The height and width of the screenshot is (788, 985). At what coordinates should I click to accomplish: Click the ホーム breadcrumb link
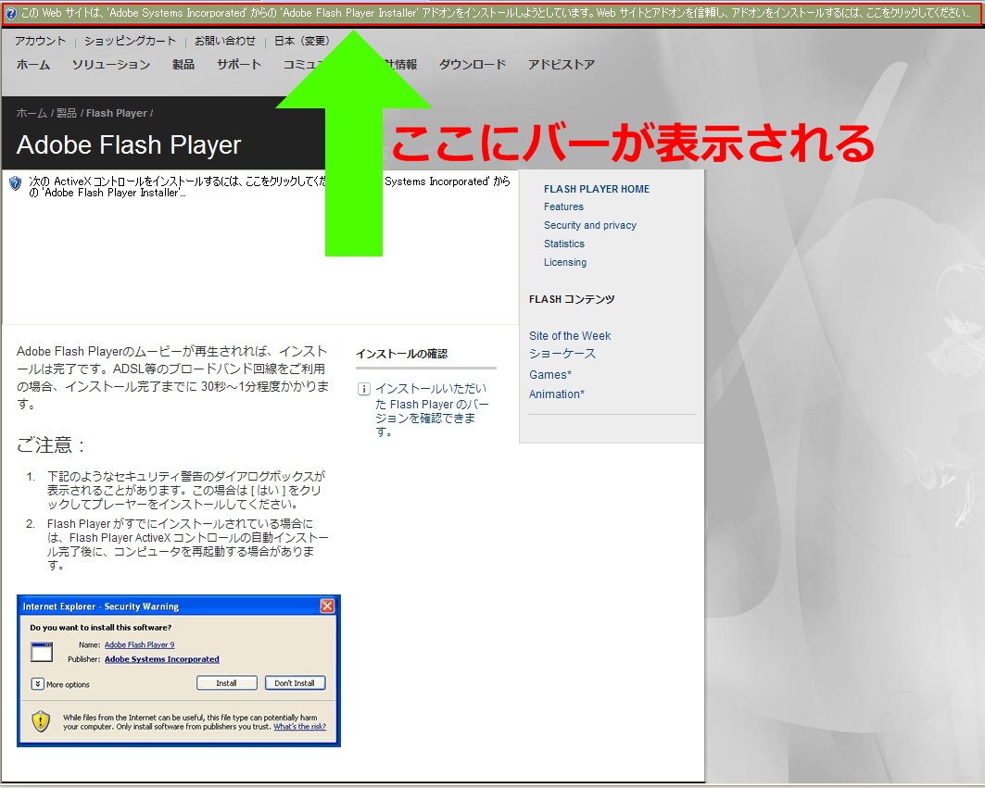[32, 113]
